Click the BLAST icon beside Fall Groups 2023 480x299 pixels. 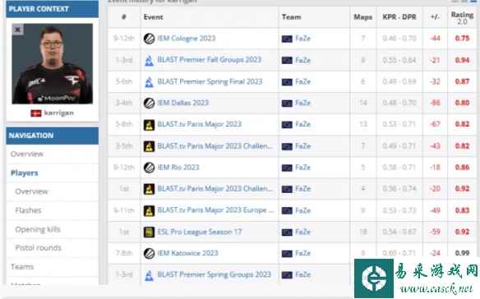tap(149, 60)
